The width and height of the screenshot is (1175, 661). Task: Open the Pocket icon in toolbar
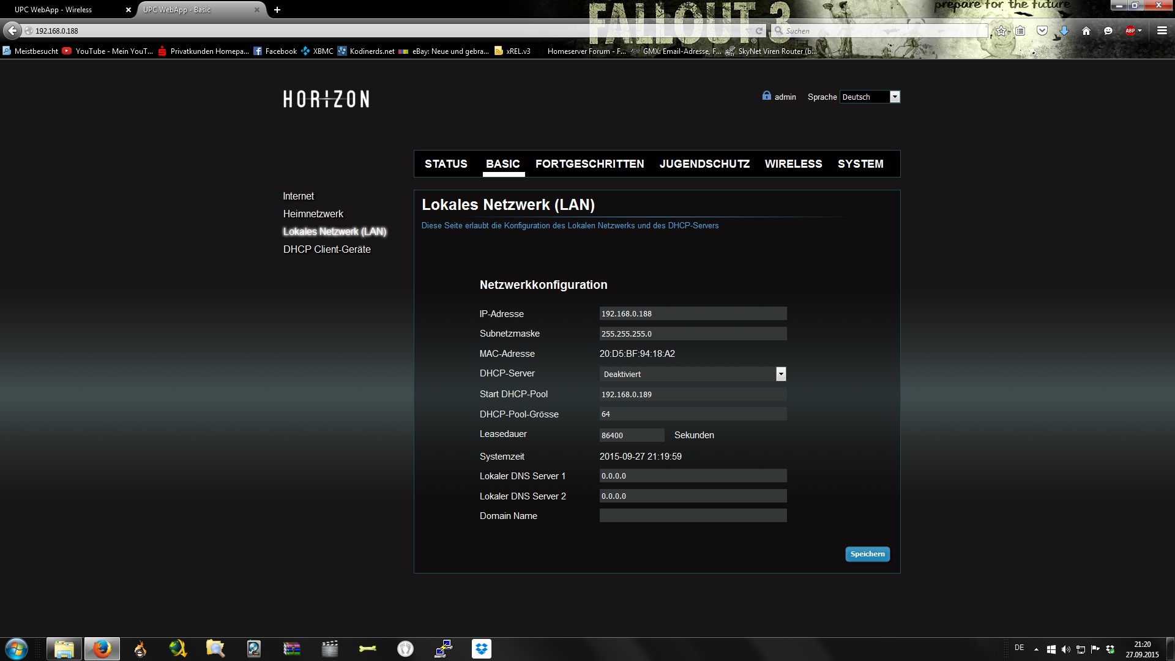(x=1042, y=31)
